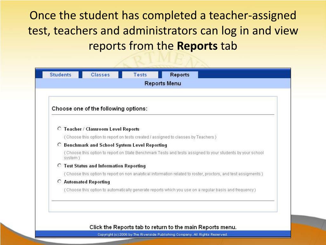This screenshot has height=245, width=326.
Task: Open the Students tab
Action: (60, 75)
